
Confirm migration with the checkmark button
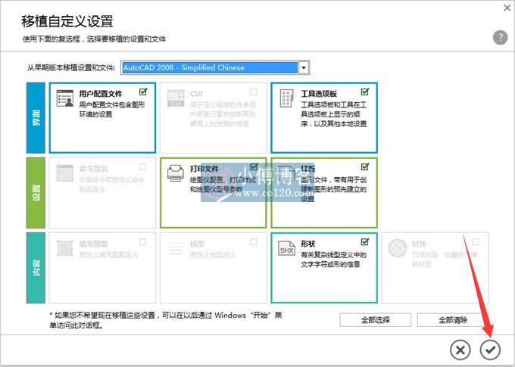490,350
